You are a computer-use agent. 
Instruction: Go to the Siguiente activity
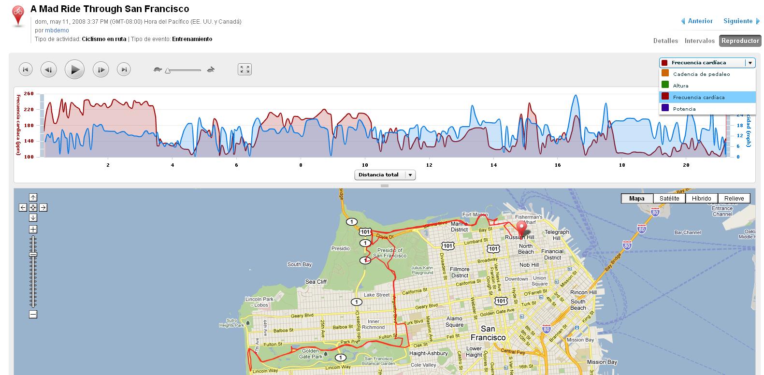point(739,21)
